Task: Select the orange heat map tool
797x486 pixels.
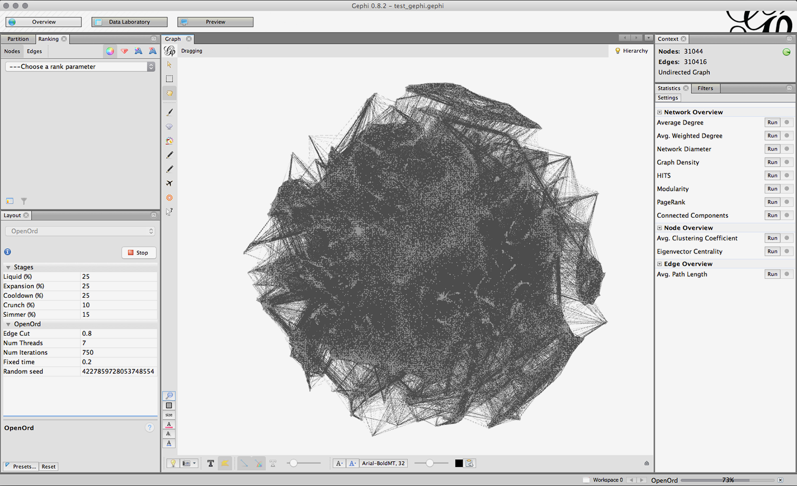Action: tap(169, 198)
